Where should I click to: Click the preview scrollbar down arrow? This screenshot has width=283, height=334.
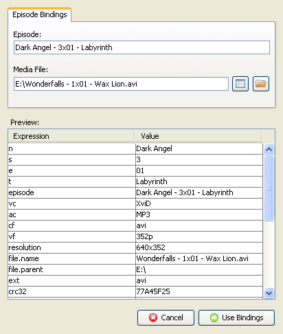click(269, 293)
